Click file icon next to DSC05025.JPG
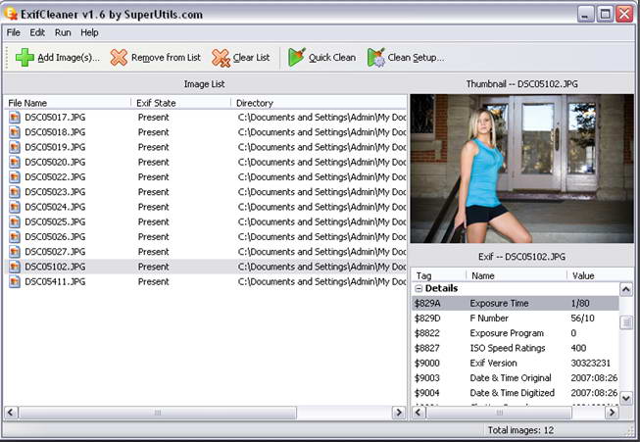 15,222
